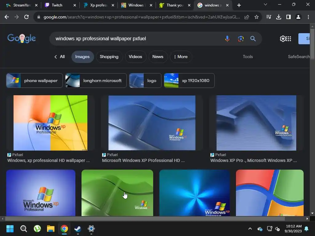315x236 pixels.
Task: Click the Google logo
Action: (22, 38)
